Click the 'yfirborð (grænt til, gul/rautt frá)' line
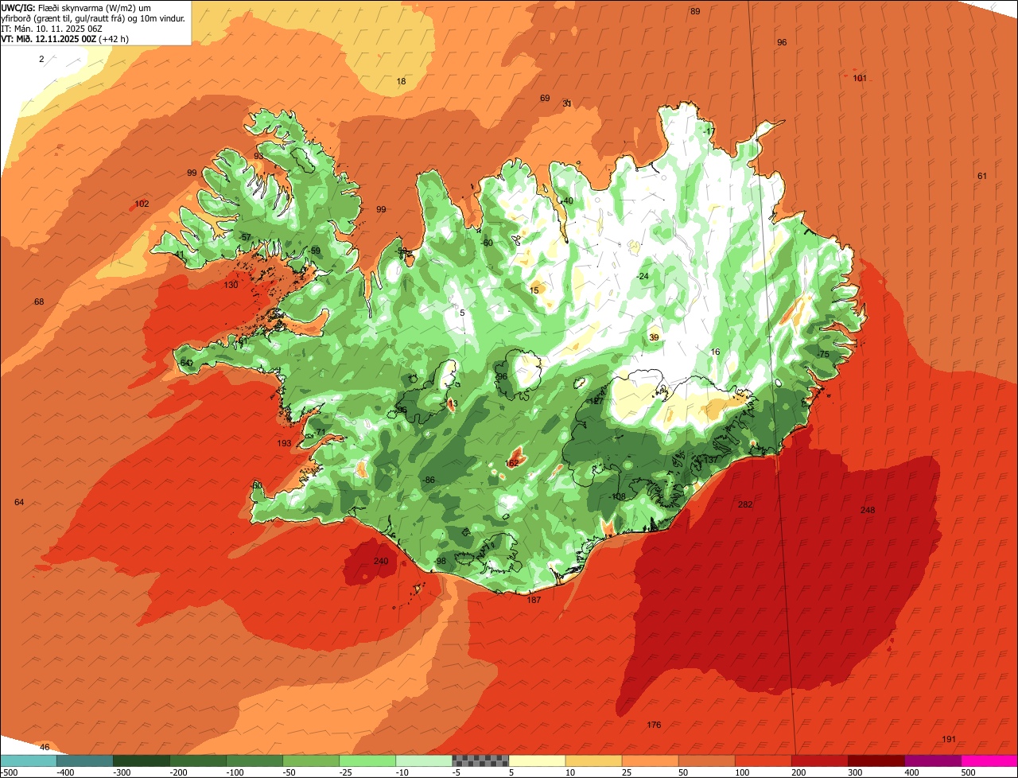Viewport: 1018px width, 778px height. click(x=93, y=18)
